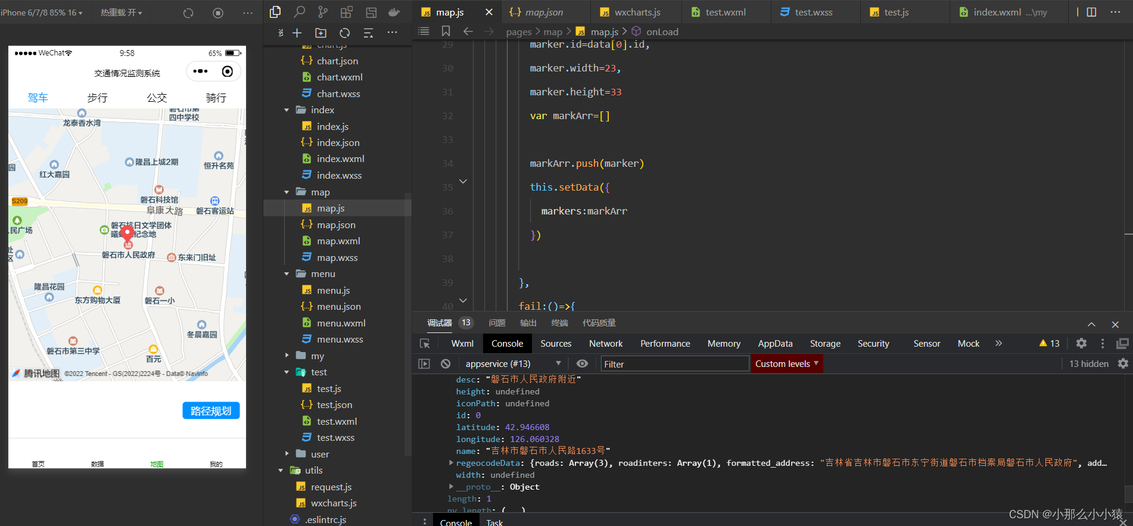Expand the my folder

[287, 356]
